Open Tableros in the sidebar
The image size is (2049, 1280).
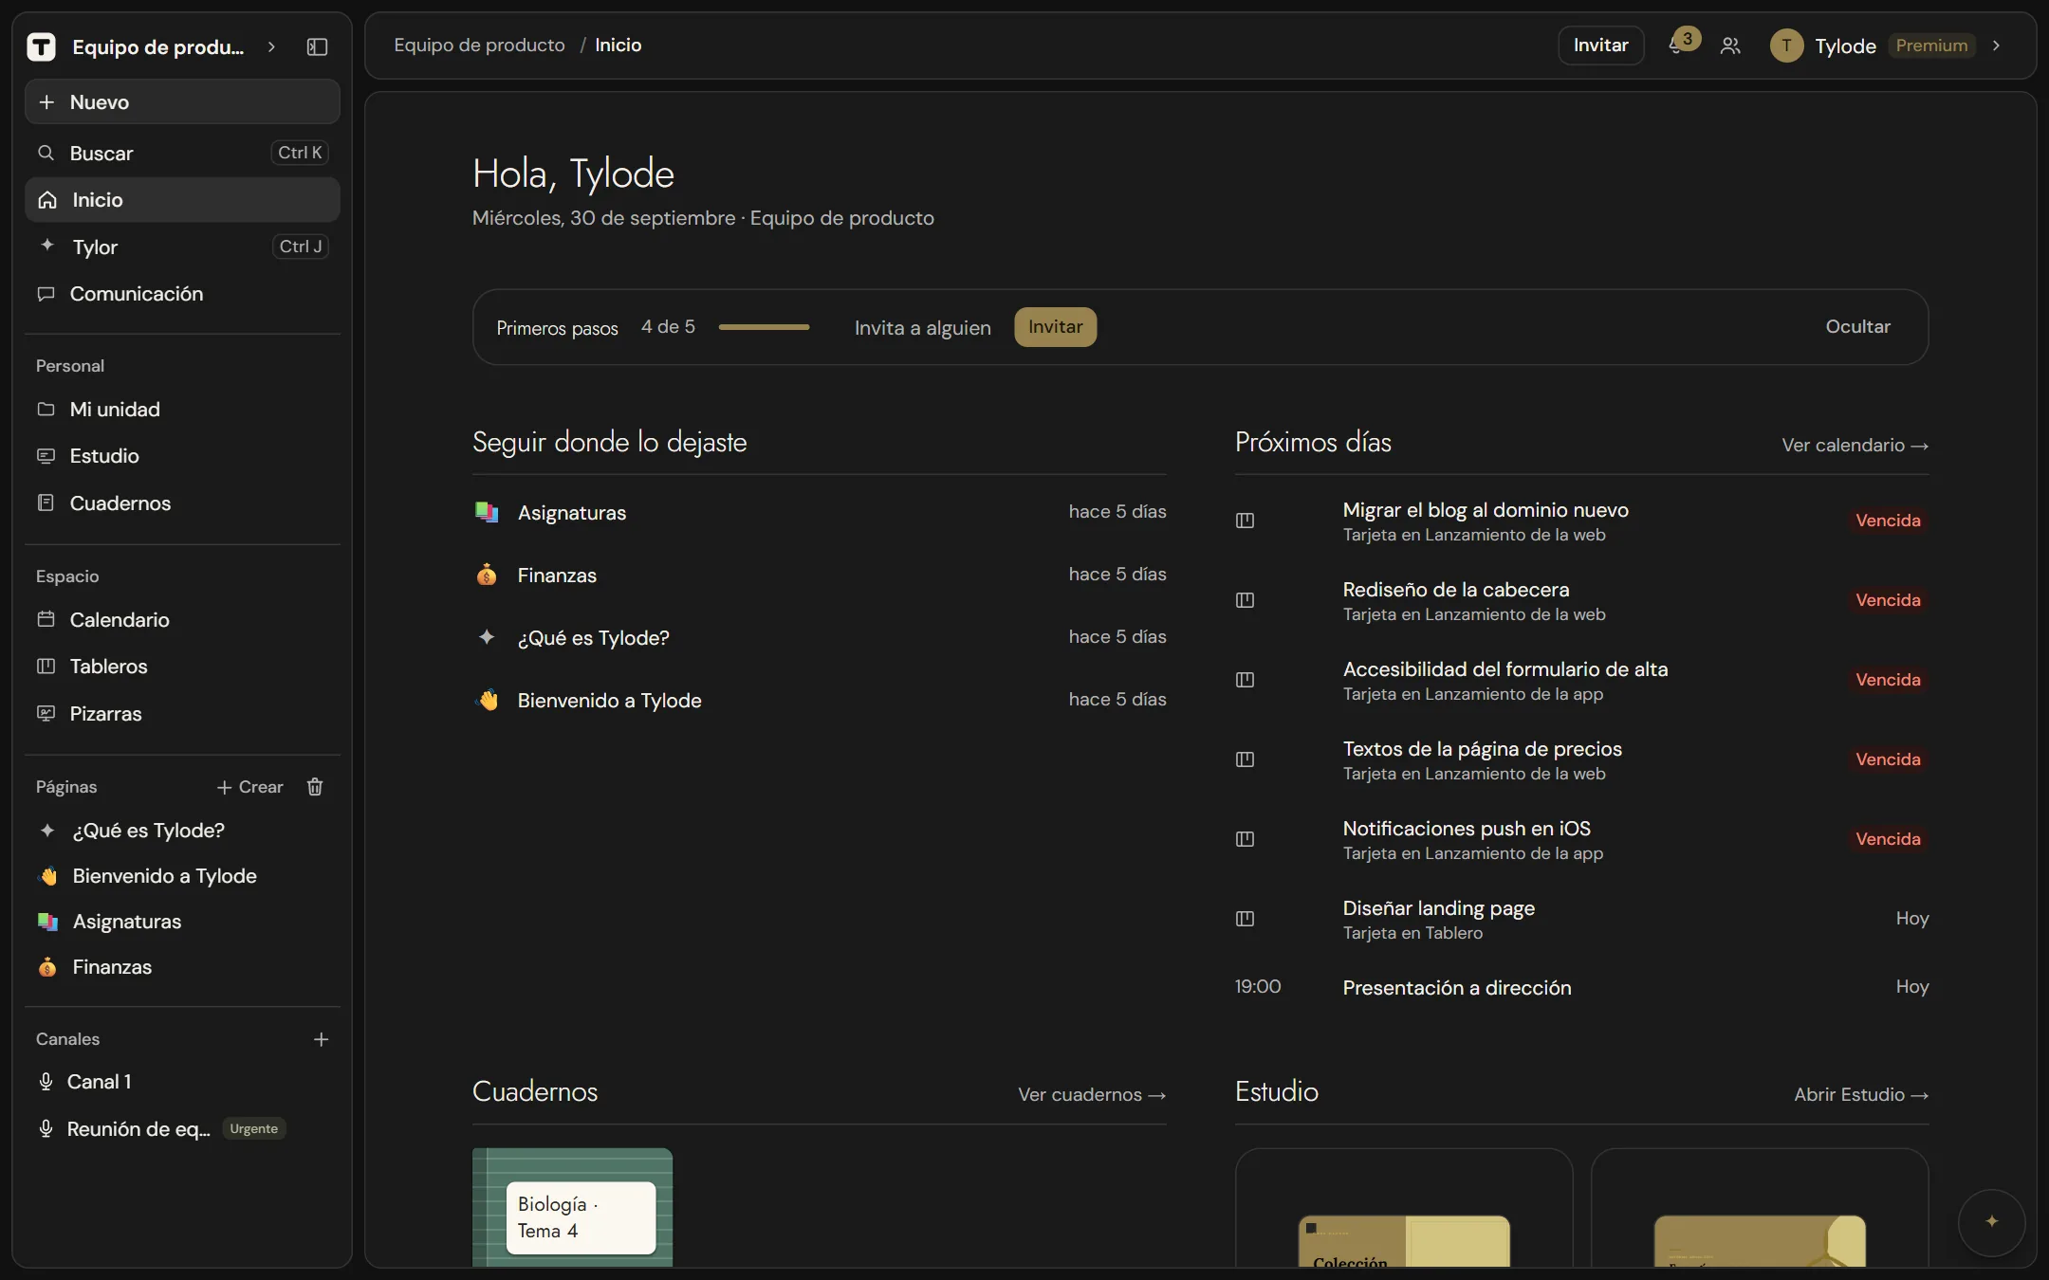point(182,667)
